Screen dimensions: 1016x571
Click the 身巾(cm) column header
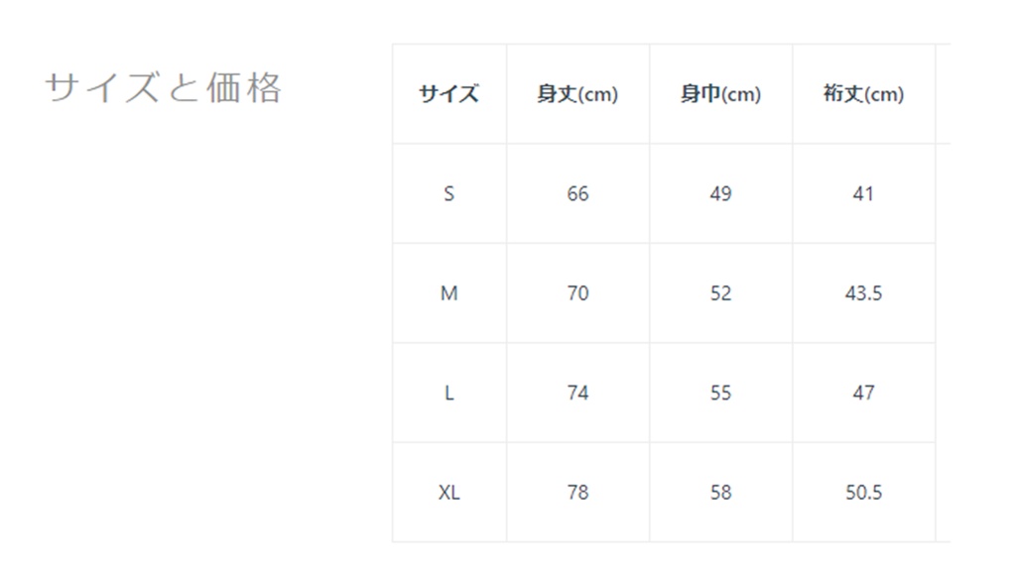pos(720,94)
